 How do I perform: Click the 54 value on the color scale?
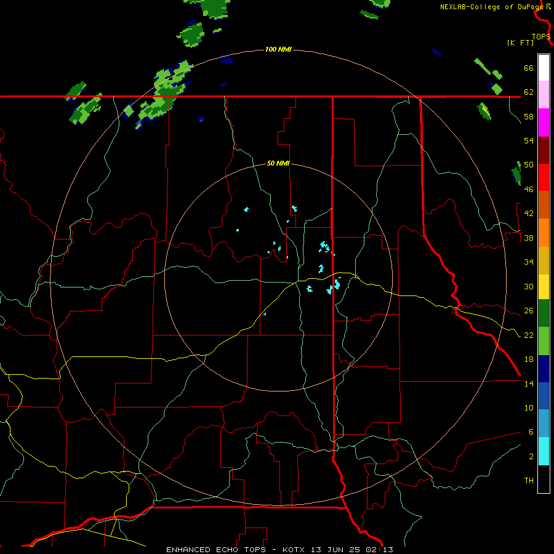point(529,140)
